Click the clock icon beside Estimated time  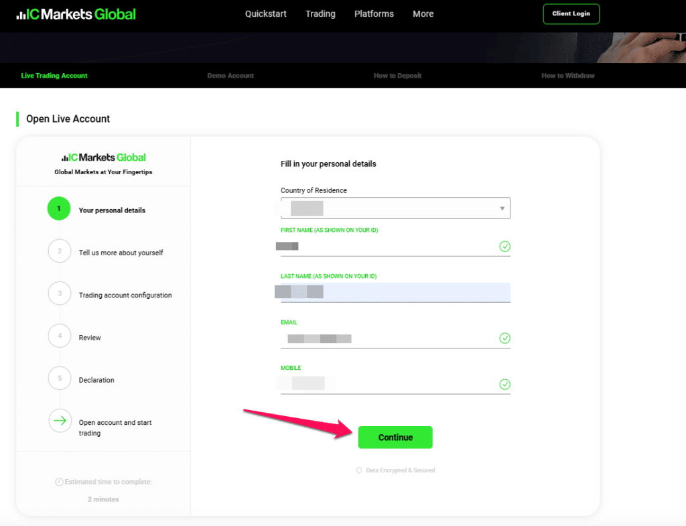point(59,482)
